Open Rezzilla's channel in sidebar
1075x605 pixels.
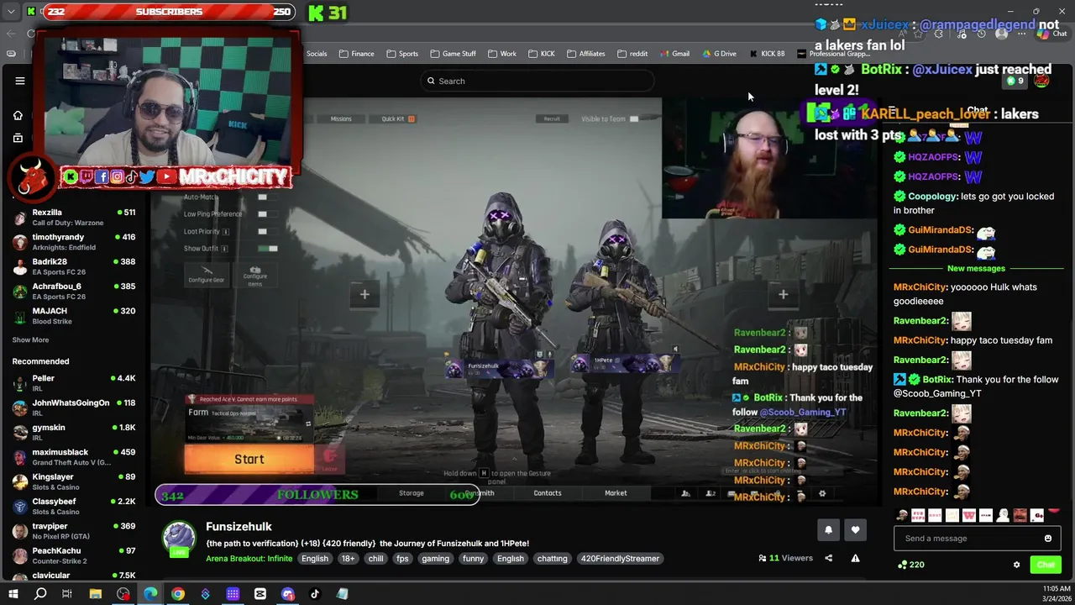tap(74, 218)
